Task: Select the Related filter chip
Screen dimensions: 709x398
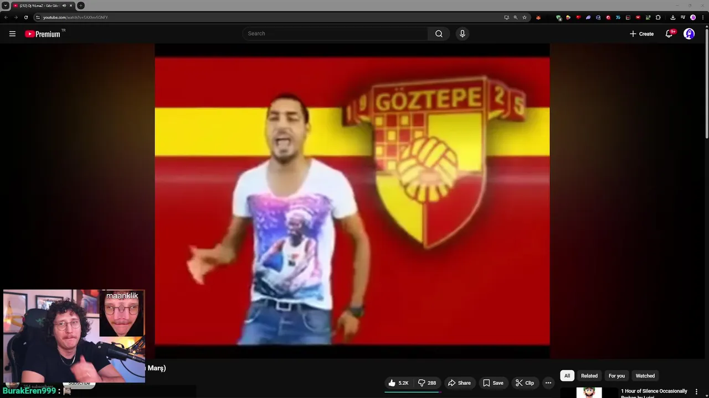Action: (x=589, y=376)
